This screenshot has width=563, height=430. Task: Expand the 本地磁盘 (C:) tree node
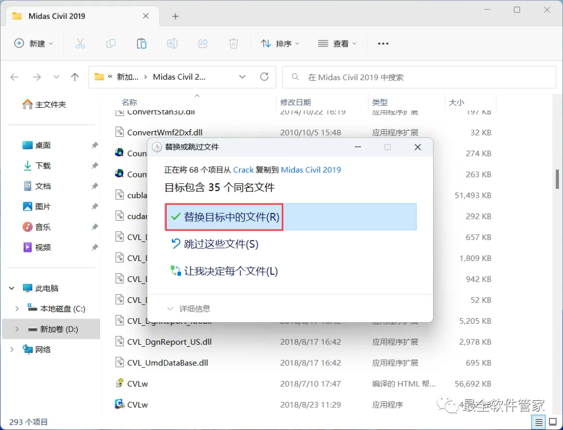[x=17, y=309]
